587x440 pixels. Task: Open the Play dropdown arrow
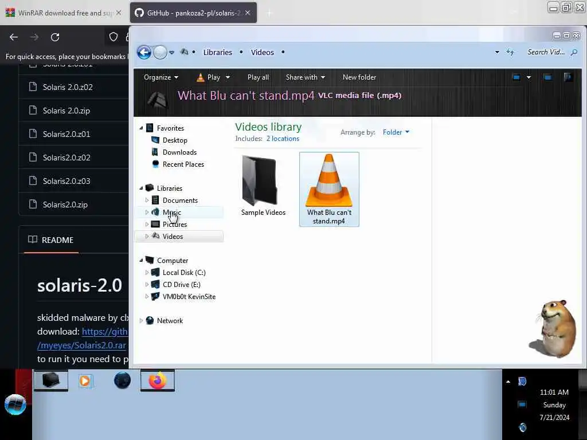pos(228,77)
